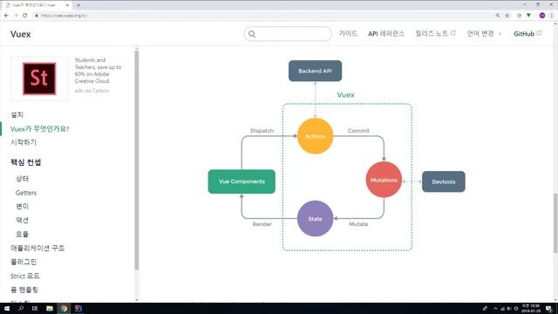The image size is (558, 314).
Task: Open a new browser tab with plus
Action: pos(78,5)
